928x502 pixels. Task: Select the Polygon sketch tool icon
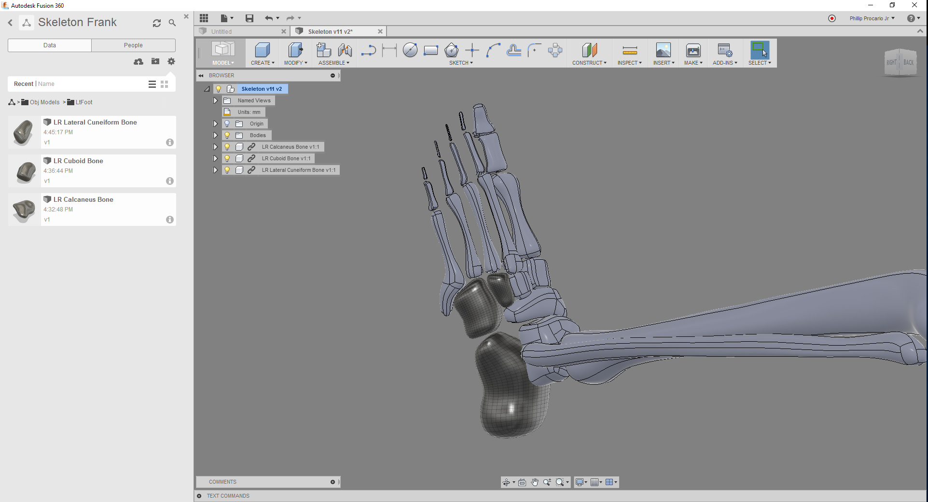pyautogui.click(x=452, y=50)
